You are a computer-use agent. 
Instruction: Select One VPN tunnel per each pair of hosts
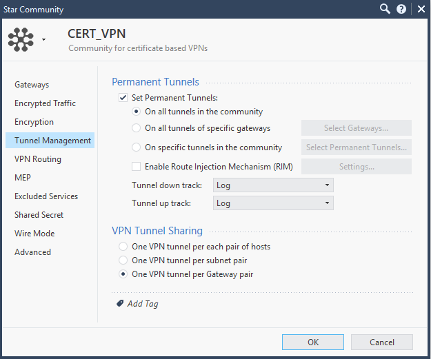tap(123, 247)
